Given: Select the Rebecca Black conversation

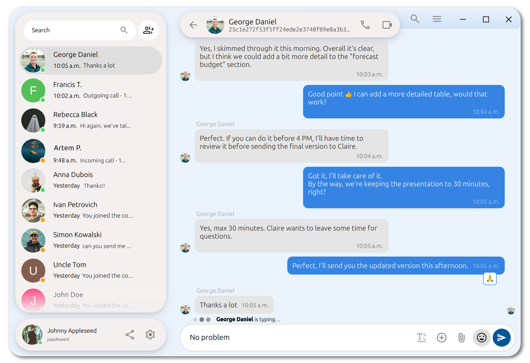Looking at the screenshot, I should click(91, 120).
